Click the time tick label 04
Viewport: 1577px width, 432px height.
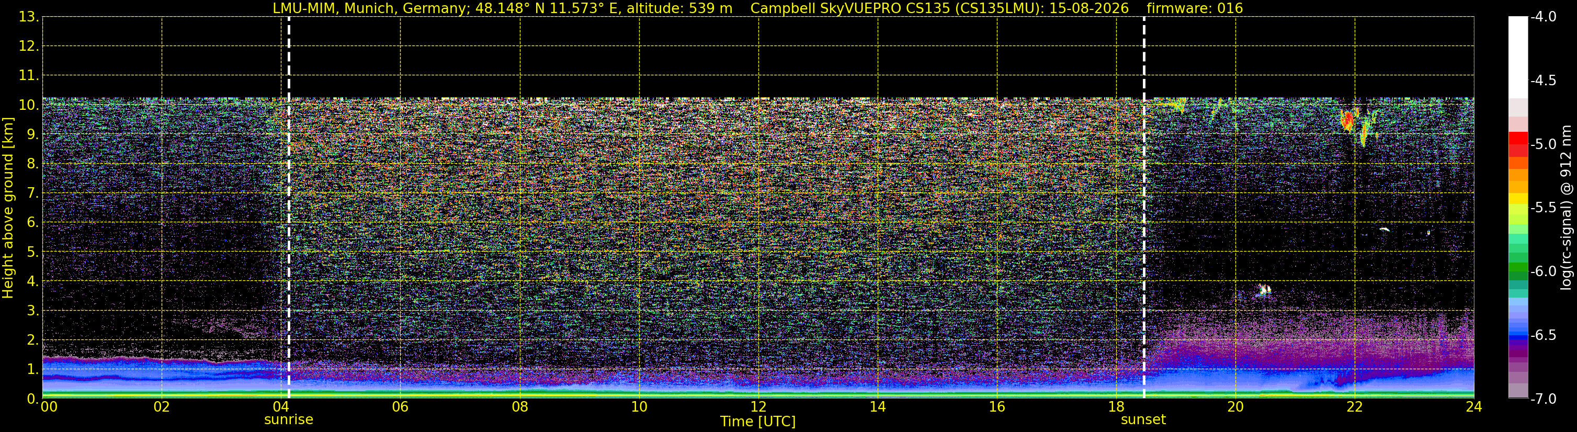pos(281,407)
